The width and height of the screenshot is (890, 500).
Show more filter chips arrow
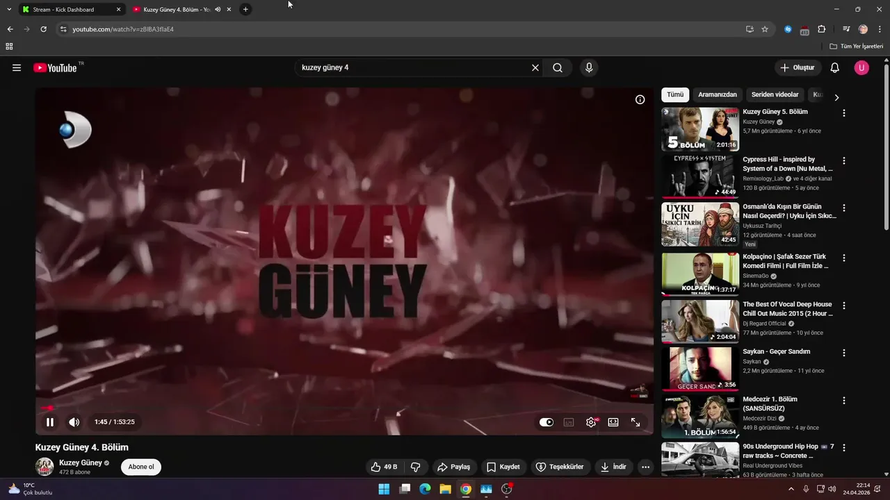click(x=836, y=98)
